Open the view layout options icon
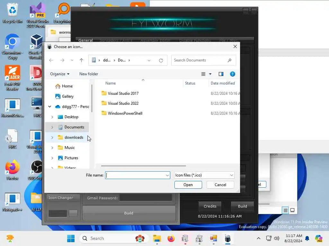Viewport: 329px width, 246px height. (x=203, y=74)
